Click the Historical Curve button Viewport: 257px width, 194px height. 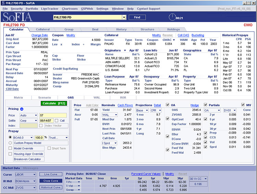click(x=51, y=187)
